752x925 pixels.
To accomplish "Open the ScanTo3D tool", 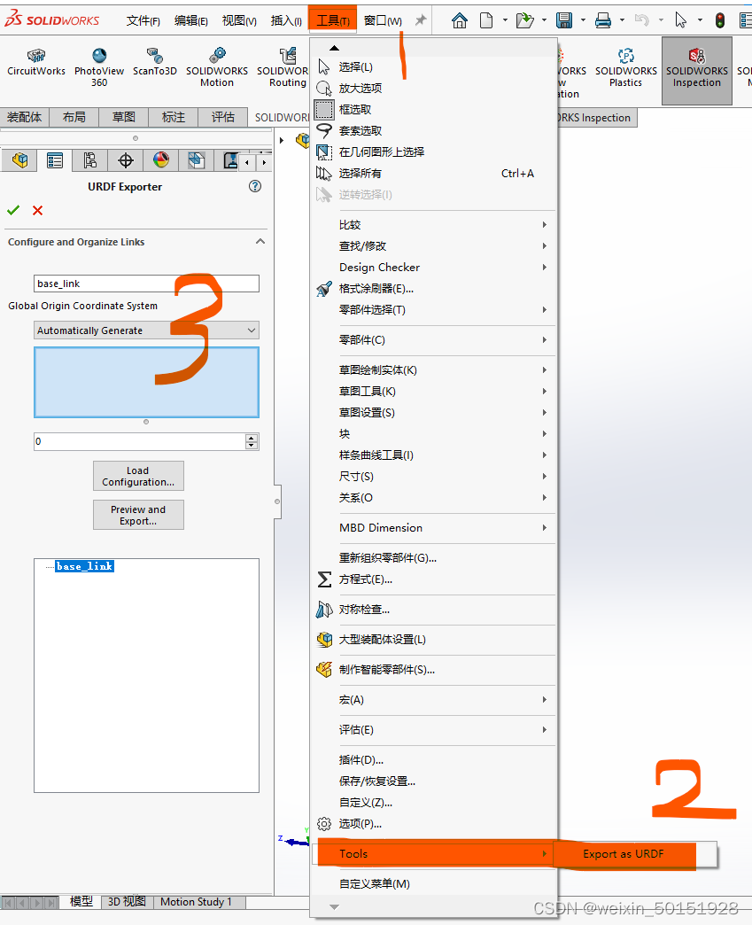I will (154, 63).
